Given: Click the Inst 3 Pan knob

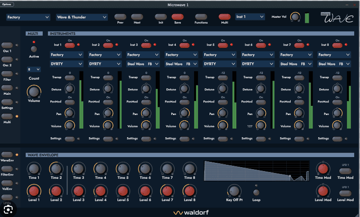Looking at the screenshot, I should (146, 113).
